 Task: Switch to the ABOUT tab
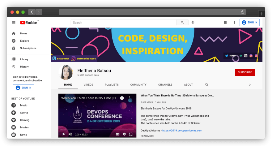[188, 85]
